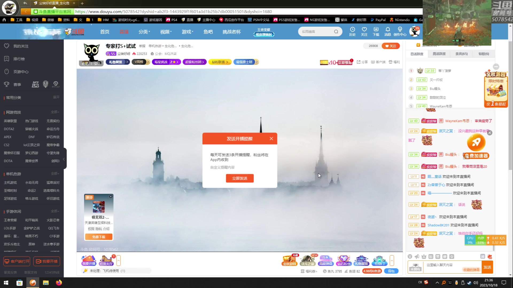Open 英雄联盟 category link
The image size is (513, 288).
(10, 121)
